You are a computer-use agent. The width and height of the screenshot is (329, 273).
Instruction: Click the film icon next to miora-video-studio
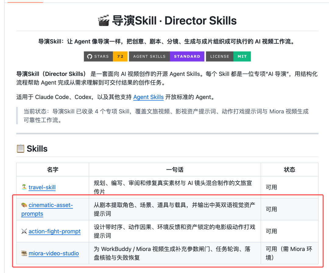pyautogui.click(x=24, y=253)
